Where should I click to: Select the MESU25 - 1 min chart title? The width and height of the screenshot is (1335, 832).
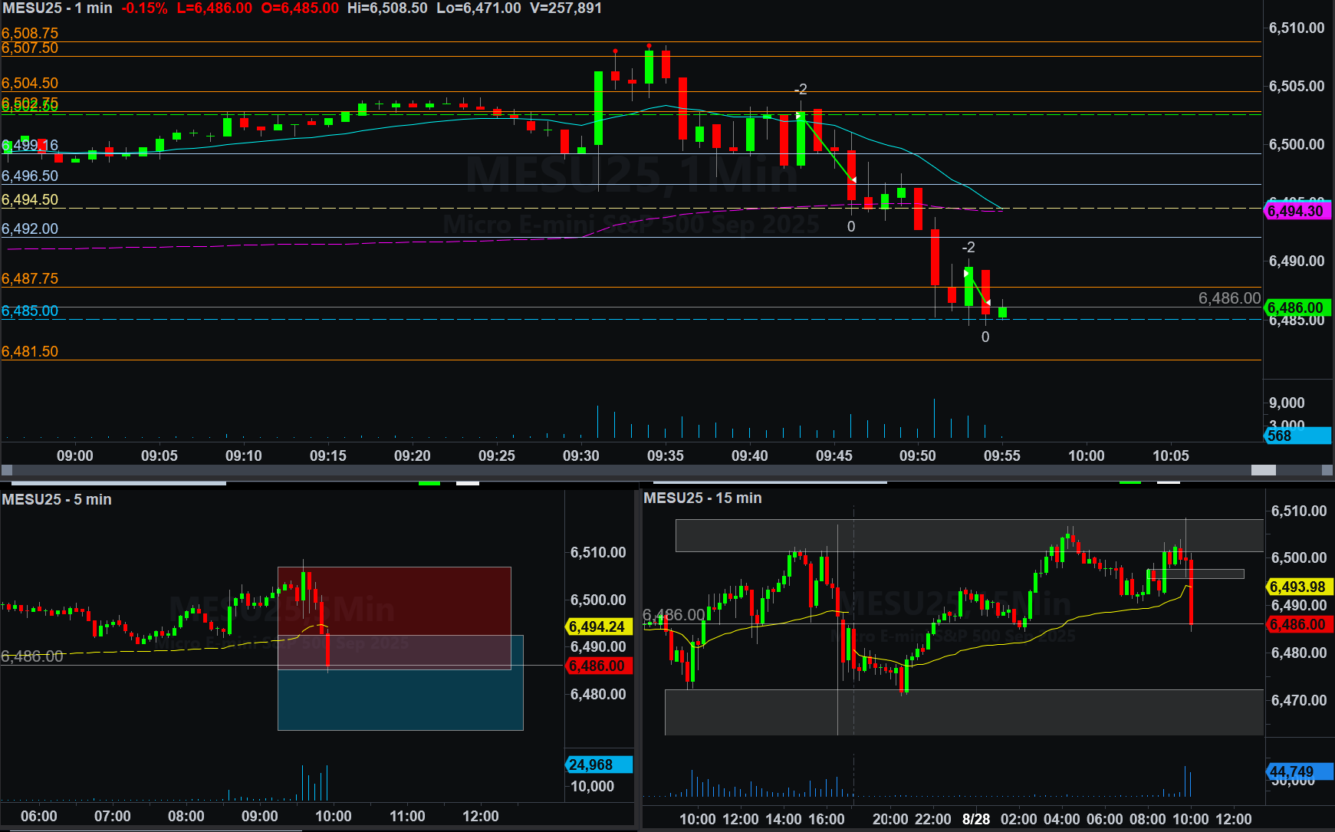(x=58, y=8)
